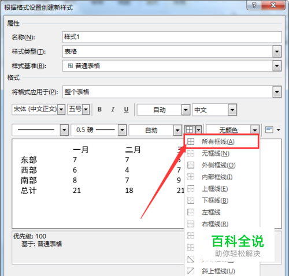Choose 外侧框线(O) border option
This screenshot has width=289, height=276.
coord(222,165)
